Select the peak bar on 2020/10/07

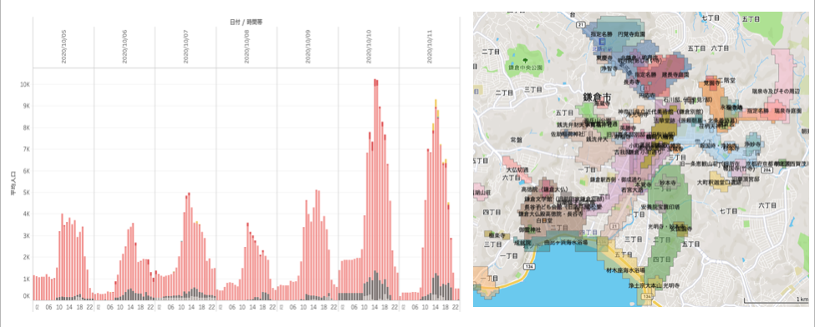189,246
